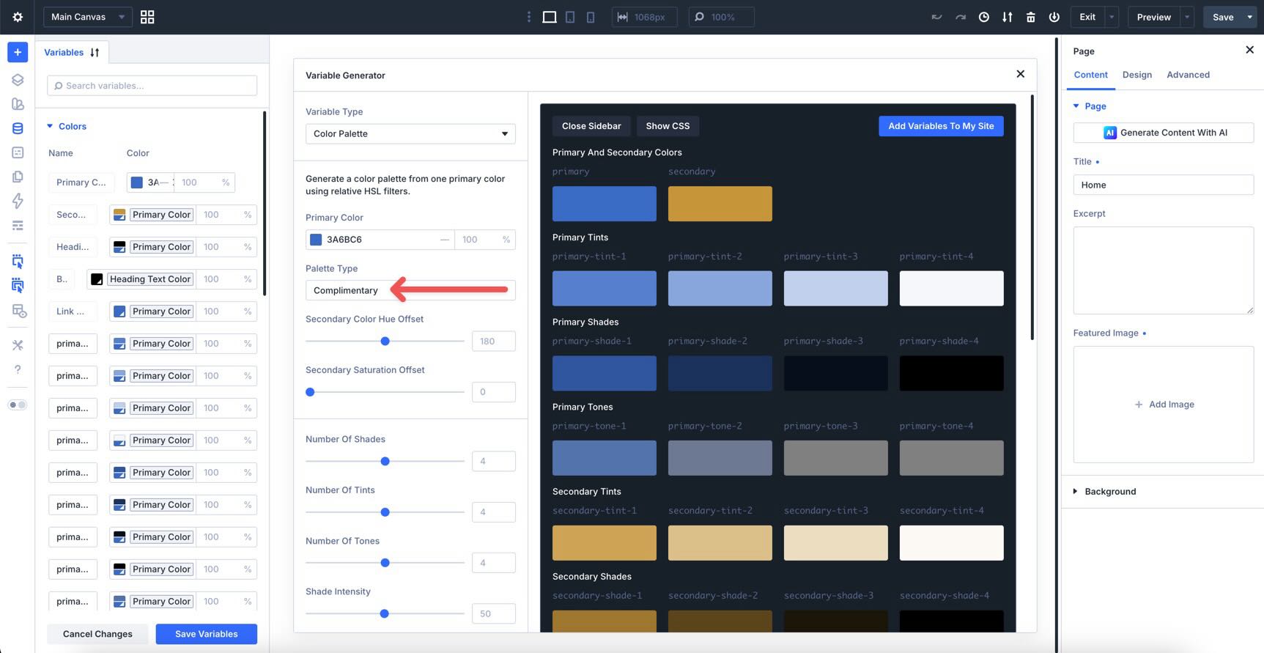Switch to phone view icon
The width and height of the screenshot is (1264, 653).
(x=591, y=17)
